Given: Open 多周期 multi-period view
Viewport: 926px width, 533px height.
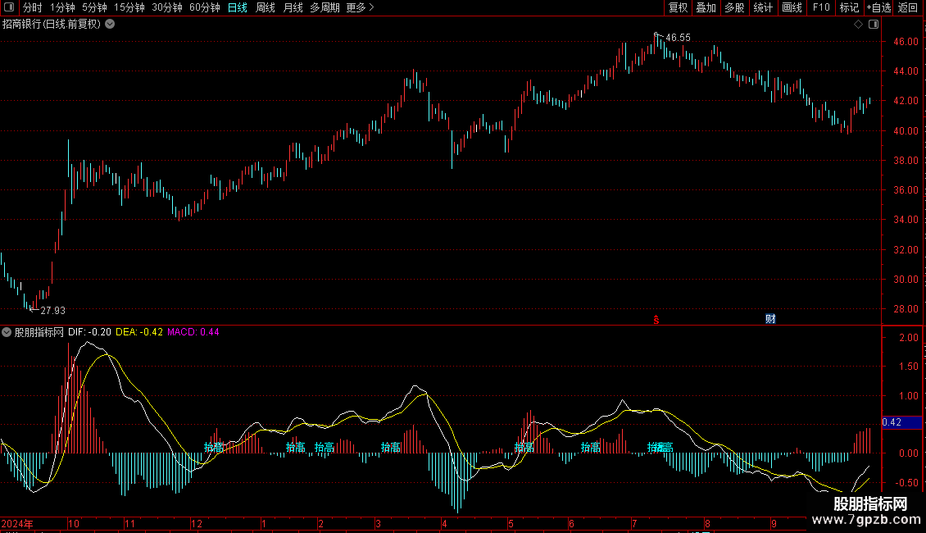Looking at the screenshot, I should coord(325,7).
